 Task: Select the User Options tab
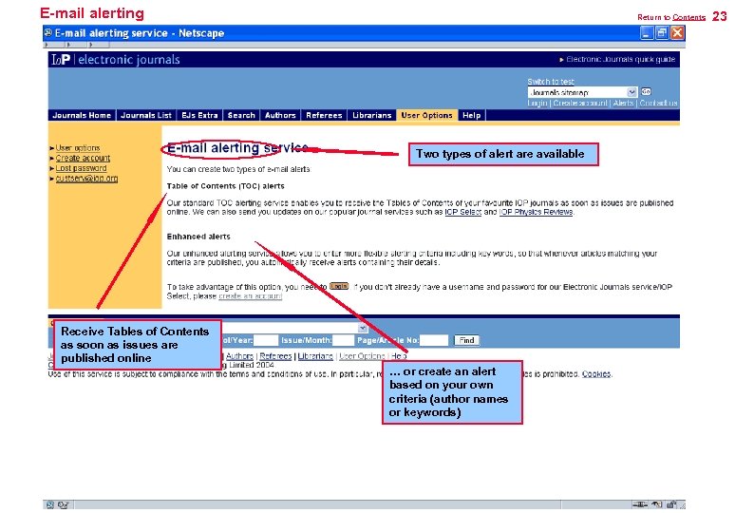[x=427, y=116]
